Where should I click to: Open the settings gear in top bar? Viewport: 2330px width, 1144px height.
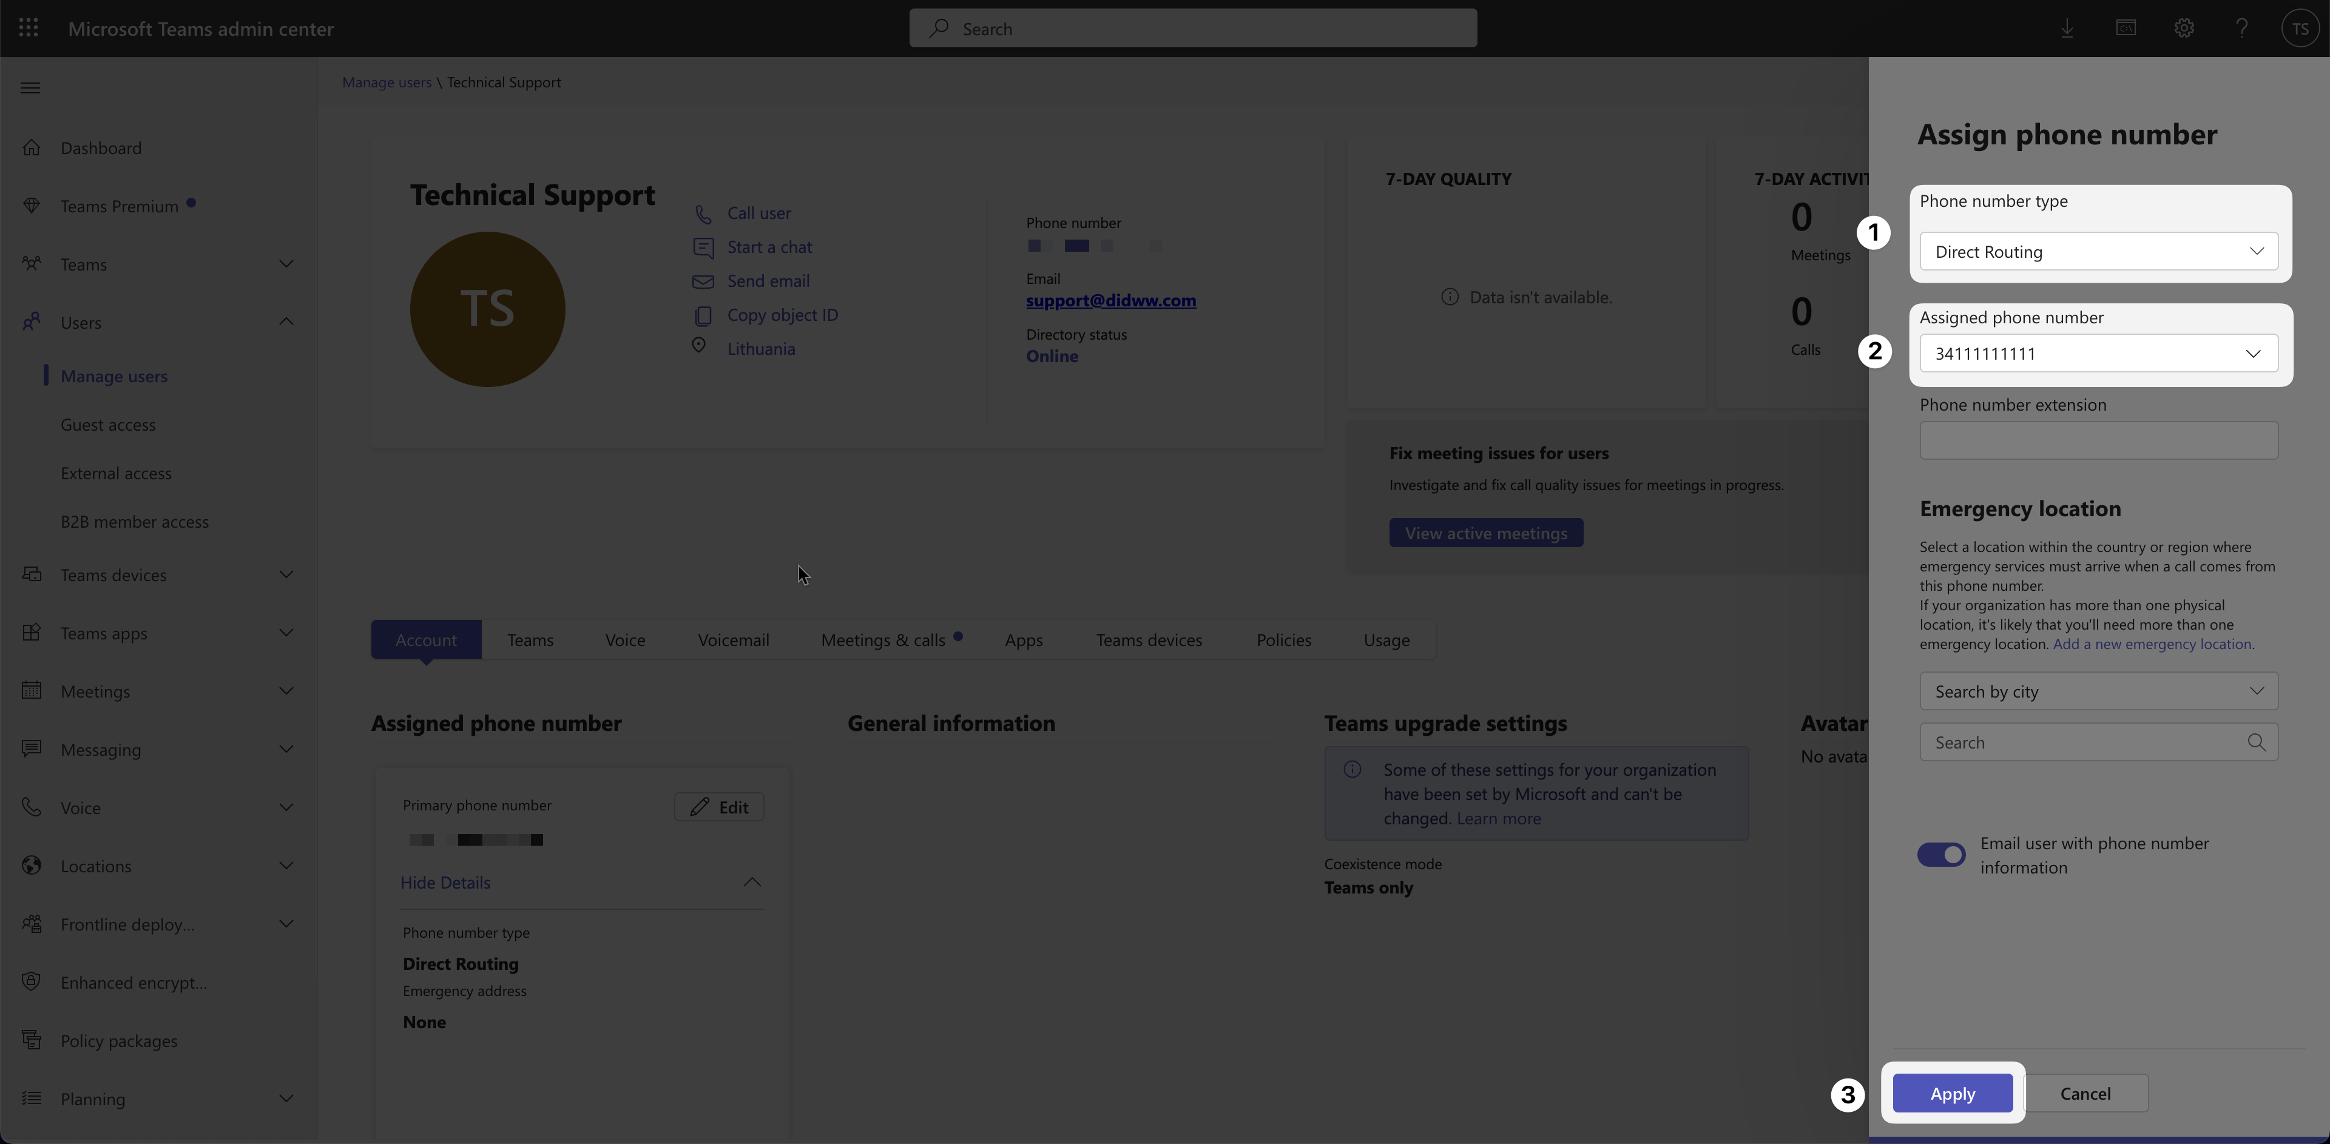click(x=2184, y=28)
